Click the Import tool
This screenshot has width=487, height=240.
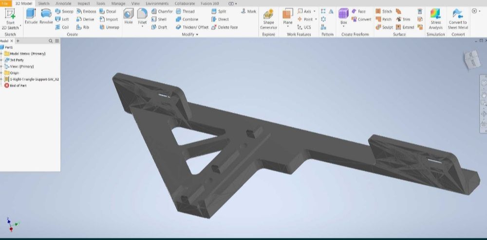click(109, 19)
